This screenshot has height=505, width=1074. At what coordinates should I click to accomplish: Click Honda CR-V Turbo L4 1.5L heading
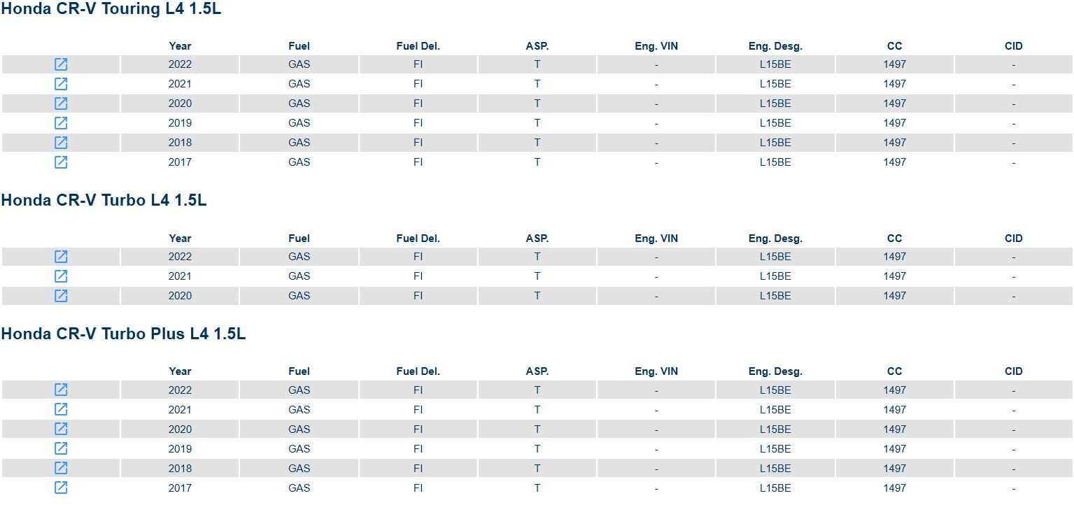(104, 200)
